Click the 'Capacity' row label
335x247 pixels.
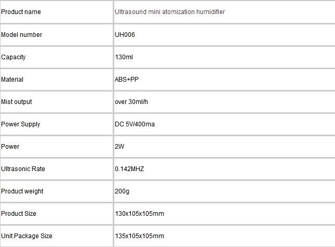tap(14, 57)
